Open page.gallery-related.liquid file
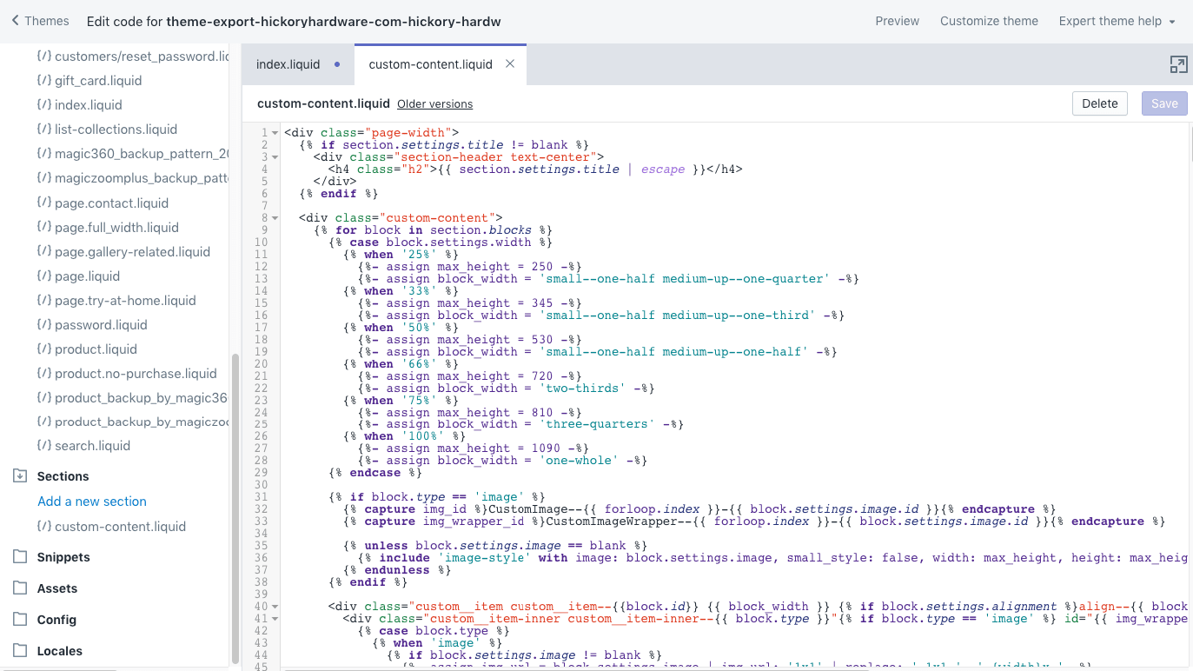This screenshot has width=1193, height=671. tap(132, 251)
